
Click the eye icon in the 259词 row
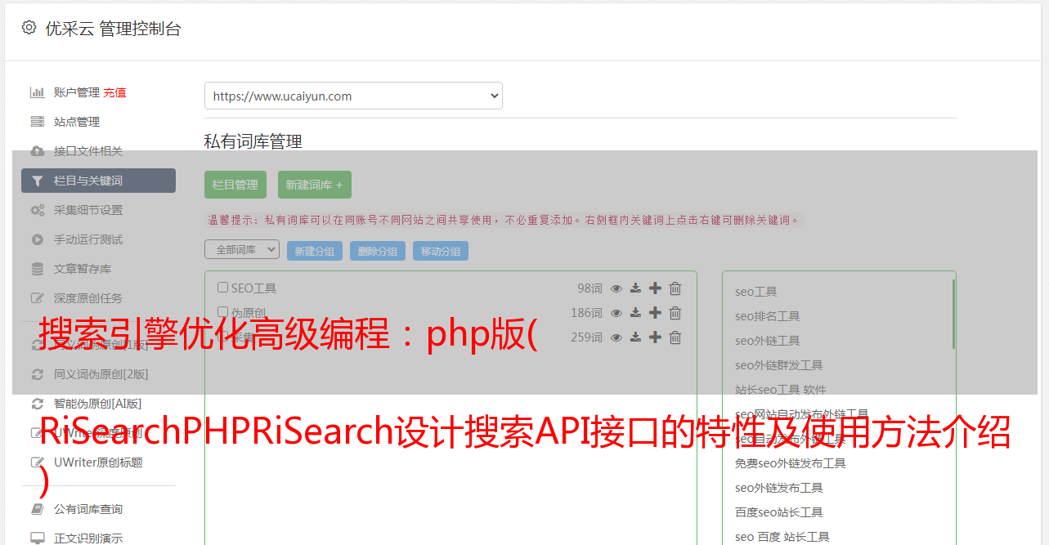616,337
